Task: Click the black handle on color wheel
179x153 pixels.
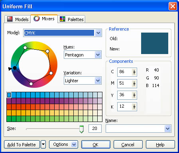Action: (15, 68)
